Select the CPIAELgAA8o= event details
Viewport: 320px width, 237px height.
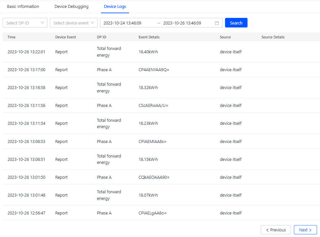pos(153,213)
